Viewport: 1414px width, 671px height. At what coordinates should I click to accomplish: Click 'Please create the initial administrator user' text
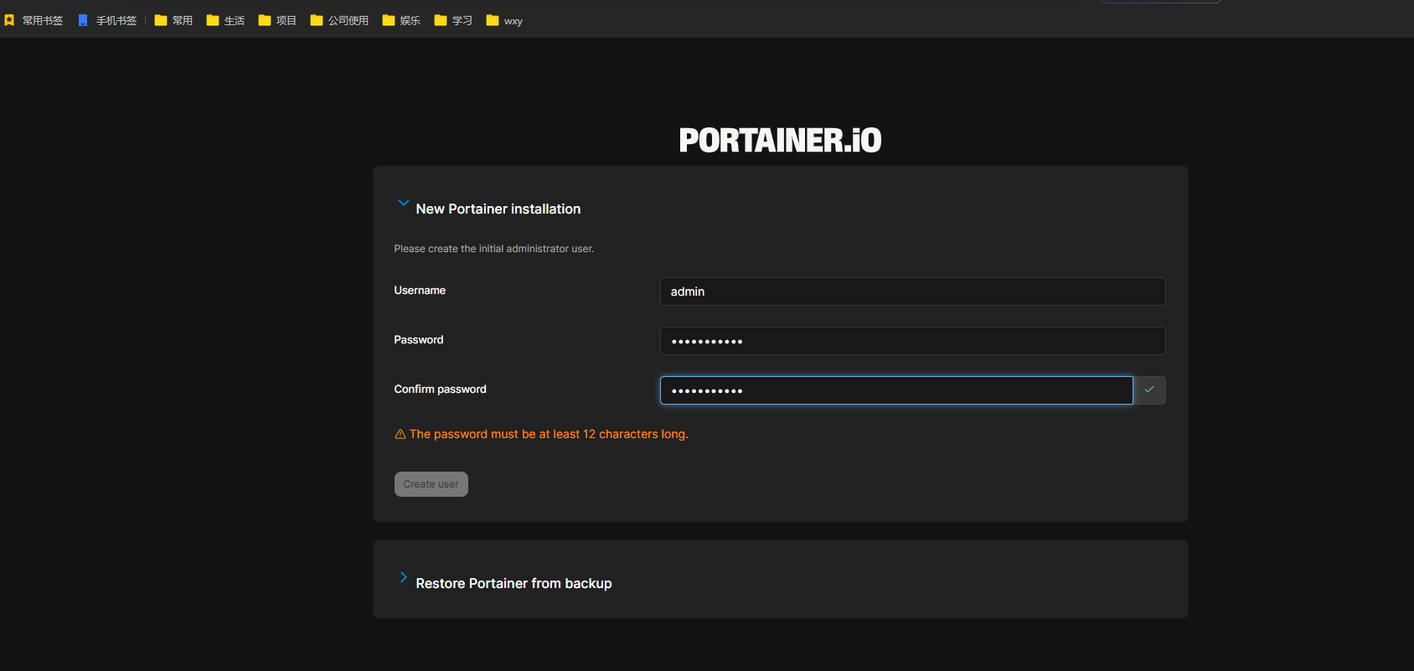pyautogui.click(x=494, y=249)
